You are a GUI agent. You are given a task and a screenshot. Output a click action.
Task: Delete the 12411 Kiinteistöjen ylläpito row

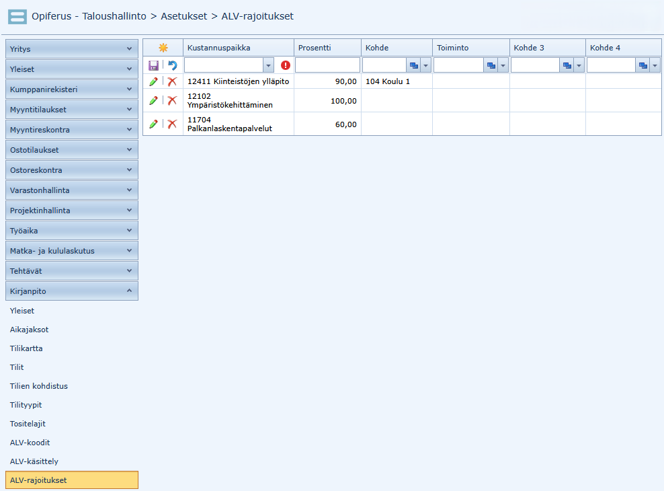172,81
